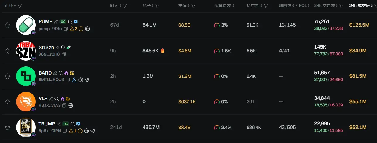Copy the PUMP contract address
This screenshot has height=143, width=377.
pyautogui.click(x=66, y=29)
